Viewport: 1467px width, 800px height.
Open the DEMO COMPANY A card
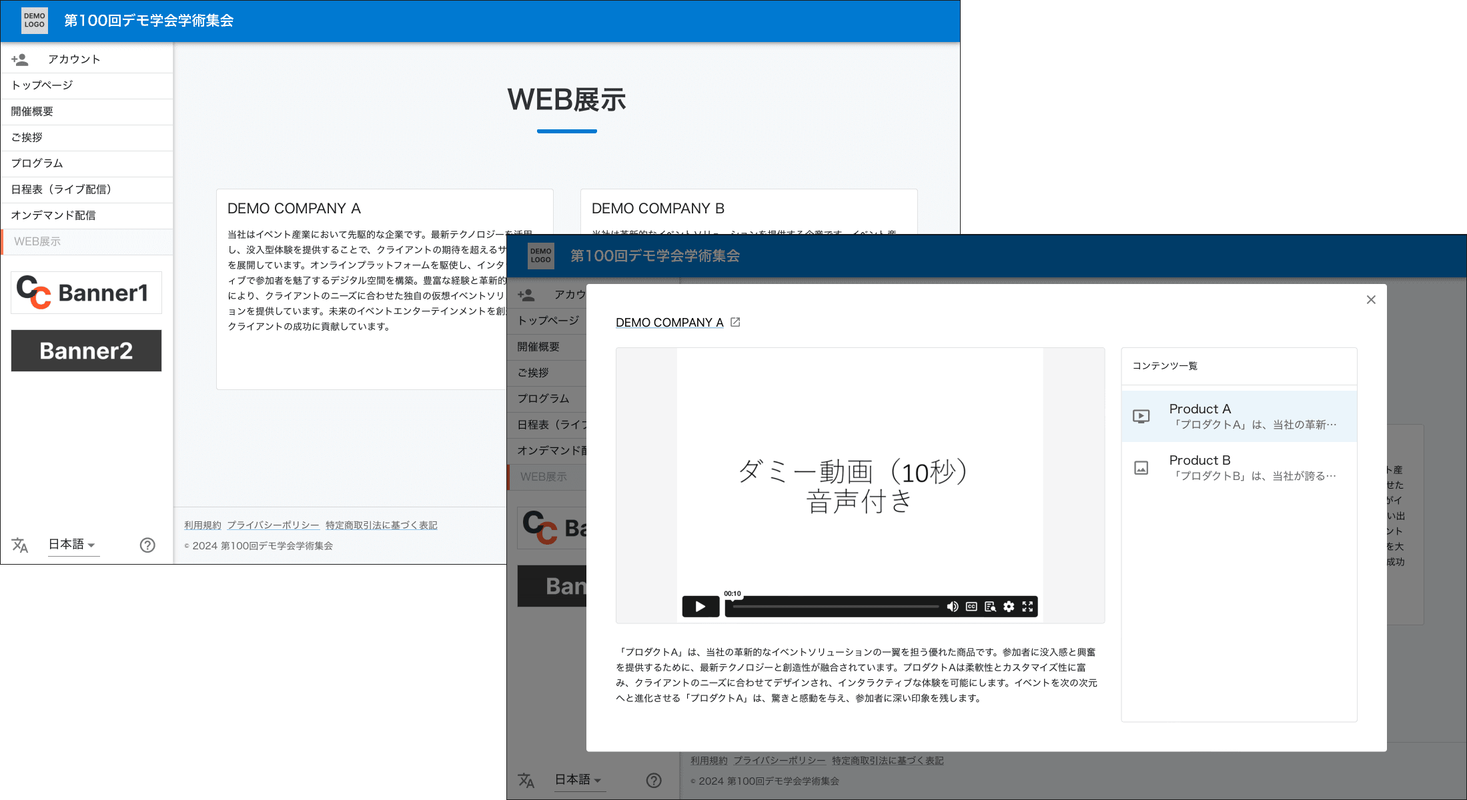click(x=385, y=289)
